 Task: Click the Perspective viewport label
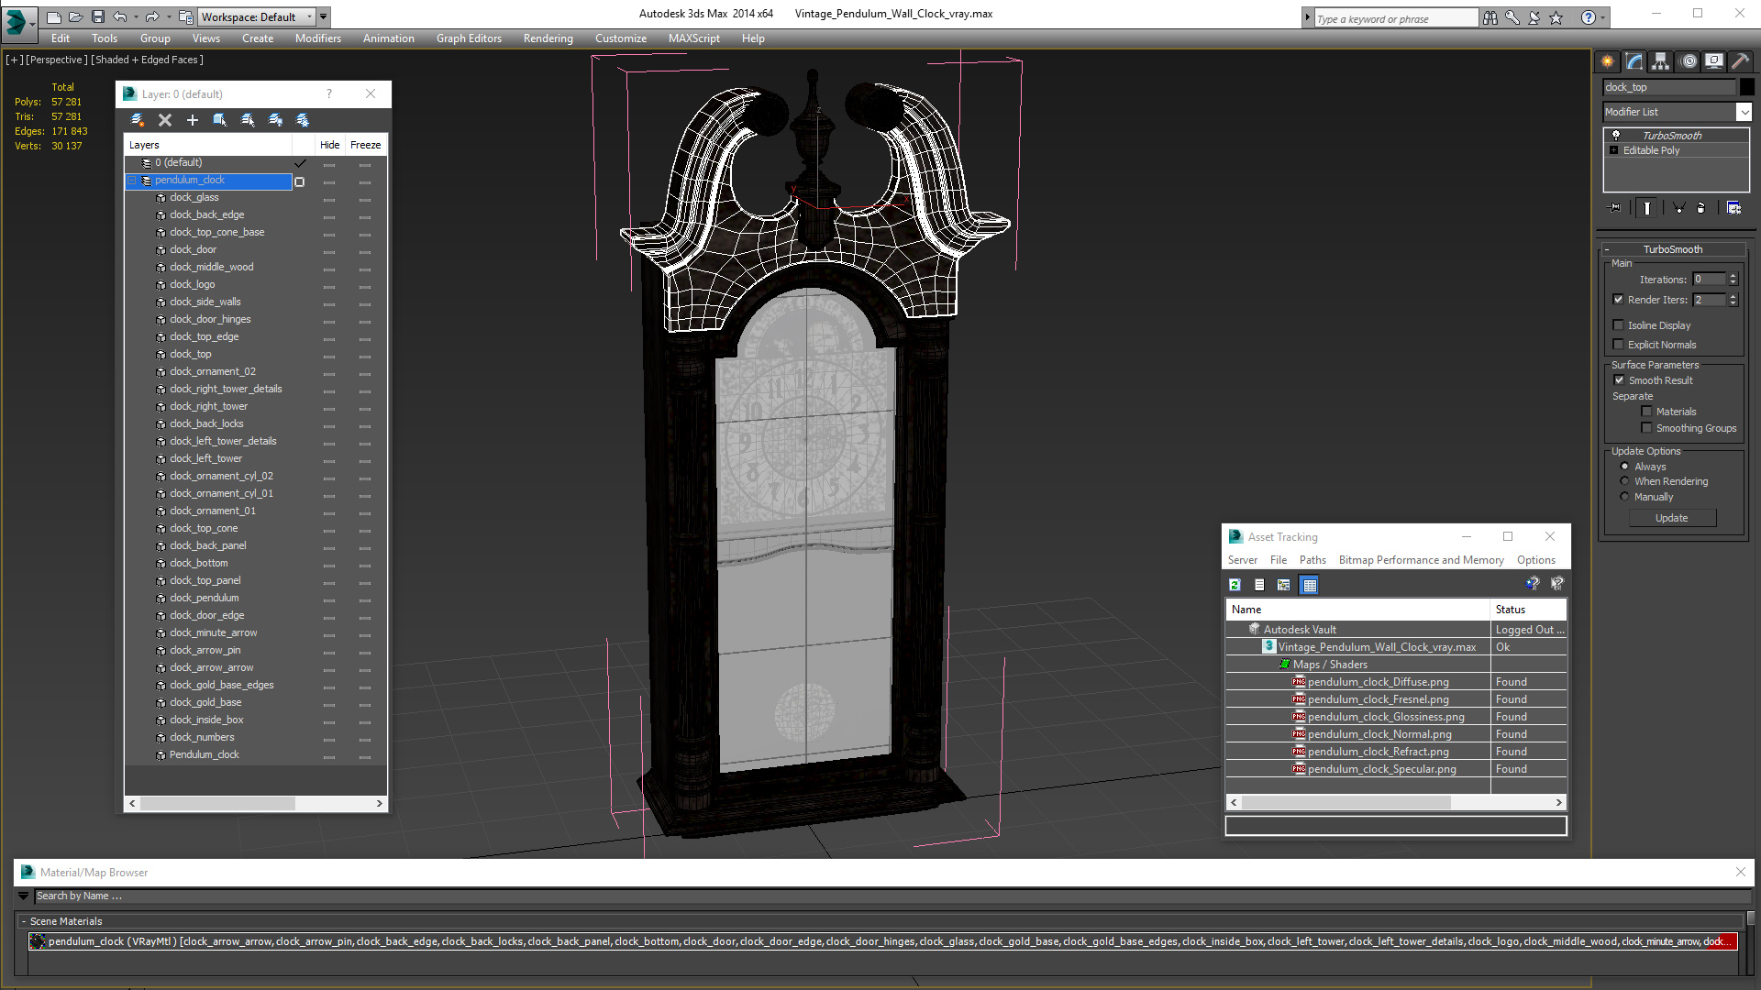click(x=57, y=60)
